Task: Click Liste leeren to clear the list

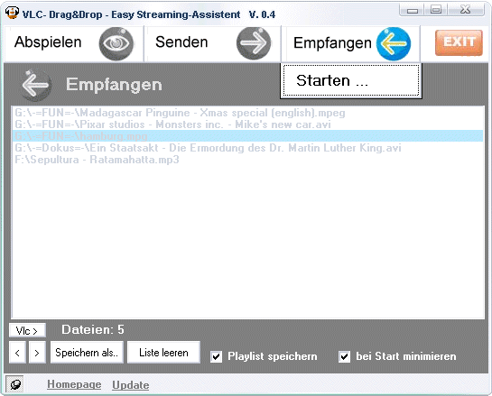Action: point(163,353)
